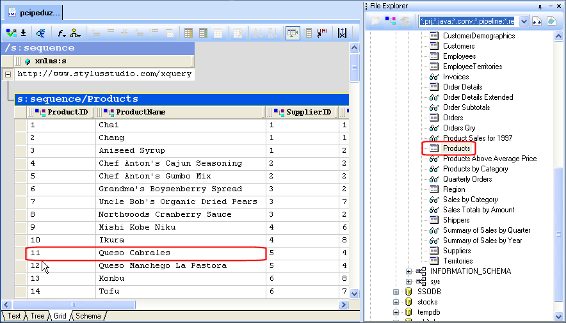Click the grid horizontal scrollbar right arrow
Viewport: 566px width, 323px height.
[344, 304]
